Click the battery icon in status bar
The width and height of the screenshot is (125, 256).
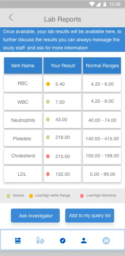105,4
